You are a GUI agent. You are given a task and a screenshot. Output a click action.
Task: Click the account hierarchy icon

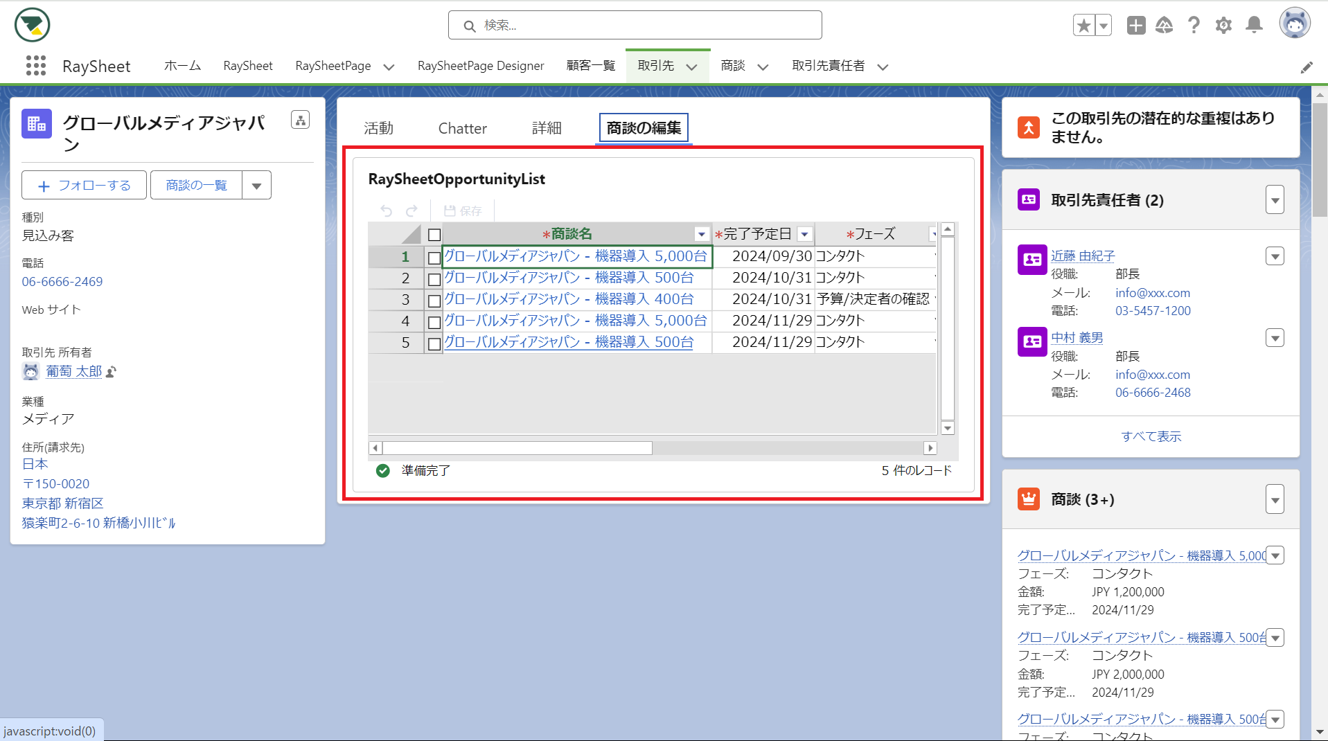tap(301, 120)
